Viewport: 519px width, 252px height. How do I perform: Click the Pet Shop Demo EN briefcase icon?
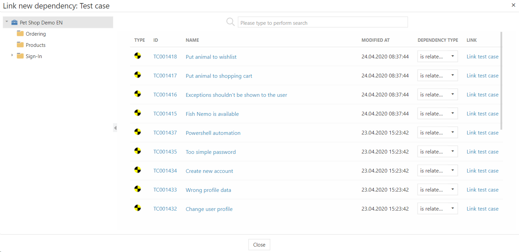14,23
